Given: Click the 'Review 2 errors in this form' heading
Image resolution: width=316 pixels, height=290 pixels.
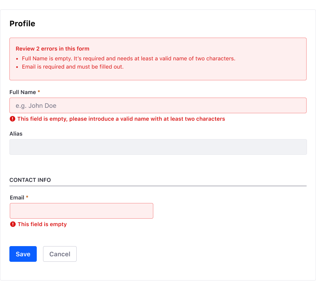Looking at the screenshot, I should (x=52, y=49).
